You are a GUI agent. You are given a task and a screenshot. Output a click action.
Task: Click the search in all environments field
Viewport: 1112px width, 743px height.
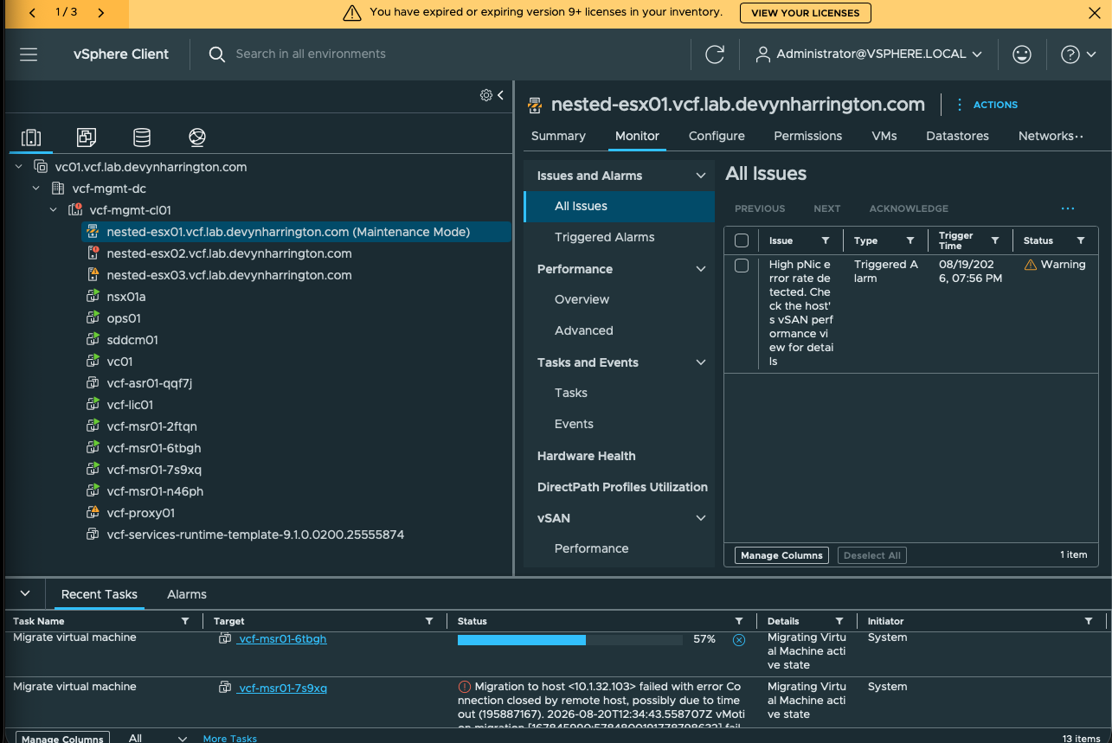pos(311,54)
